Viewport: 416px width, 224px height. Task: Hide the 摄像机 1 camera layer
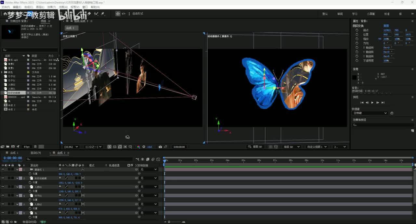click(x=3, y=169)
